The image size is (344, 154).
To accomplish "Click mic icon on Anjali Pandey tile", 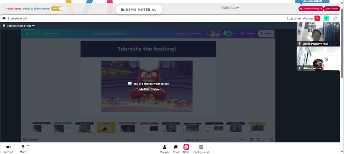I will (x=299, y=44).
